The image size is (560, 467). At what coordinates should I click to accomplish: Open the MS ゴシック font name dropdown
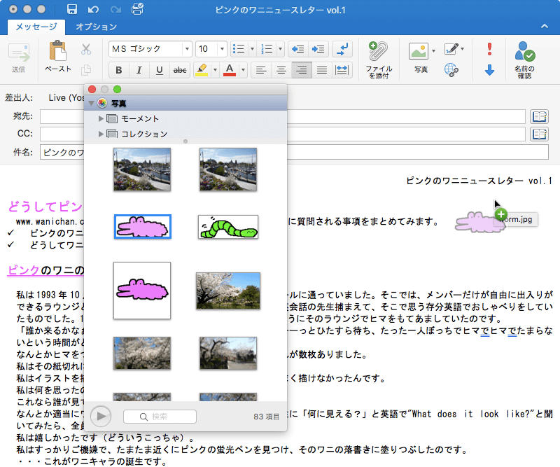coord(187,49)
